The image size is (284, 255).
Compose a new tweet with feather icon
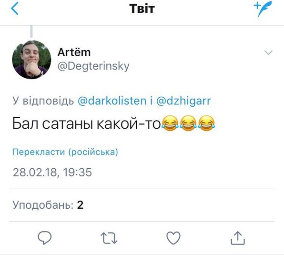pyautogui.click(x=263, y=9)
